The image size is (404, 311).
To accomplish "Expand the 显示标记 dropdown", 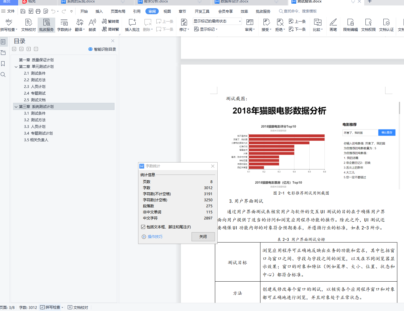I will 206,29.
